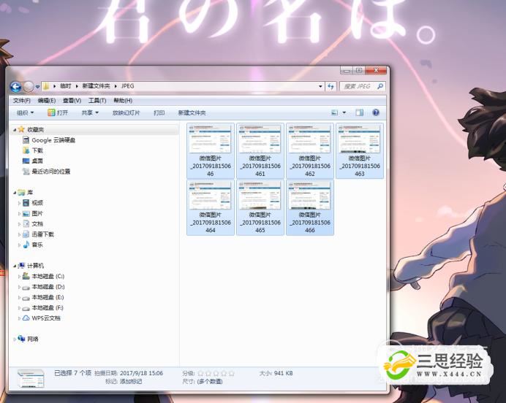Click the 临时 breadcrumb segment

tap(66, 86)
